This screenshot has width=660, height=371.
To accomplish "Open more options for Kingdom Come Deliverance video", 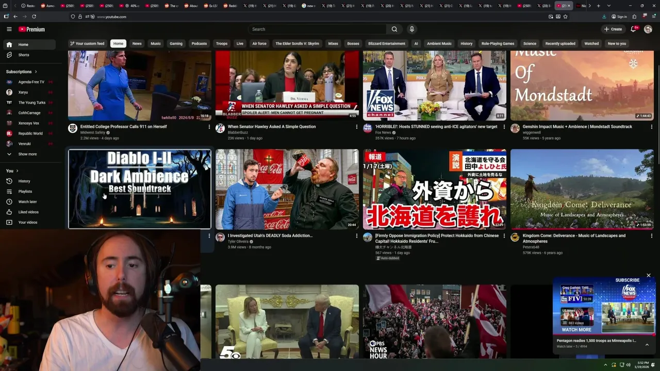I will pos(651,236).
